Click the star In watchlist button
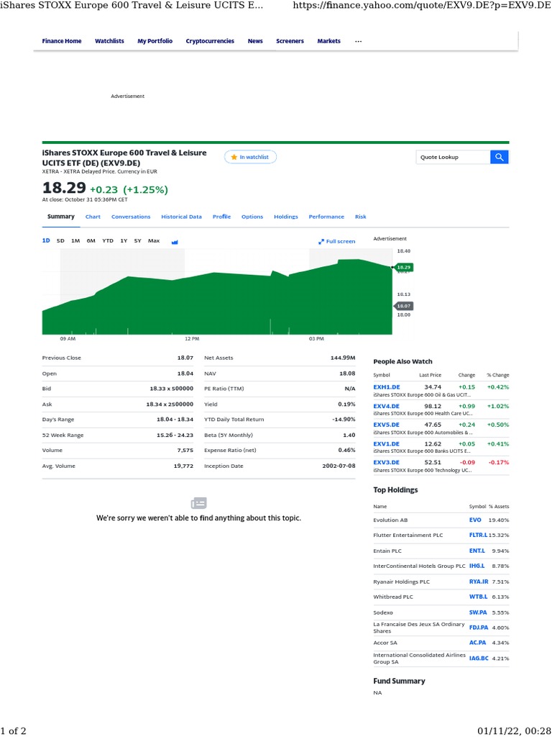 (x=250, y=157)
